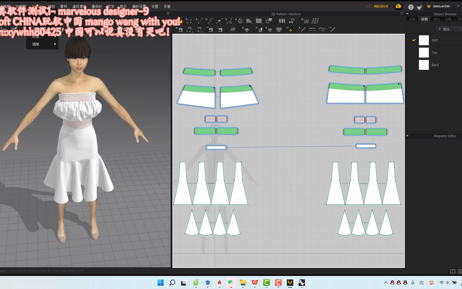
Task: Collapse the Property Editor panel
Action: tap(407, 136)
